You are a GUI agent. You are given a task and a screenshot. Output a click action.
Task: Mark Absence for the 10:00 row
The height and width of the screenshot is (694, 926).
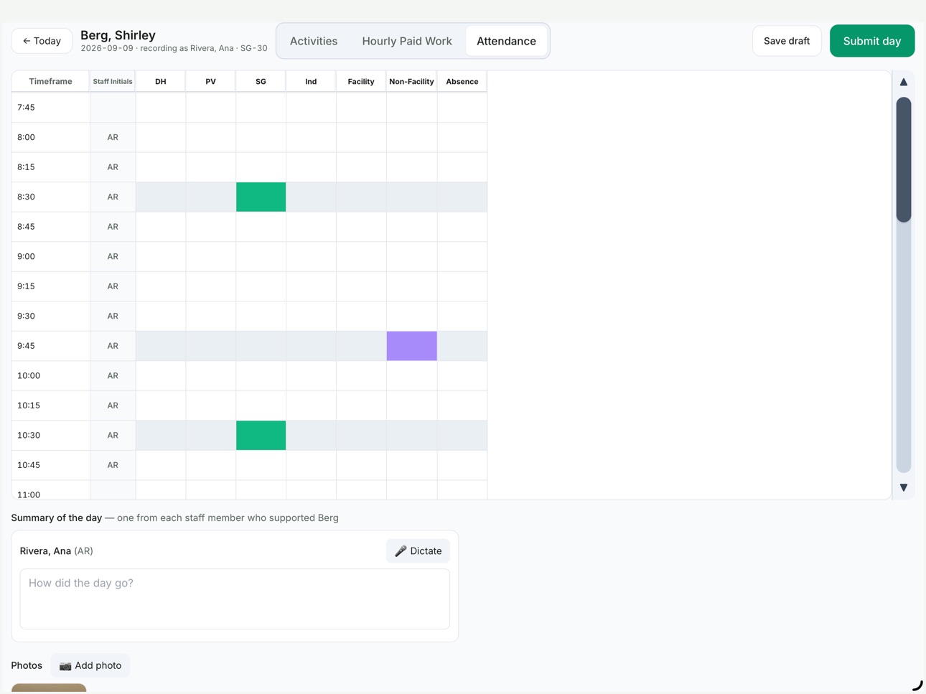click(462, 375)
